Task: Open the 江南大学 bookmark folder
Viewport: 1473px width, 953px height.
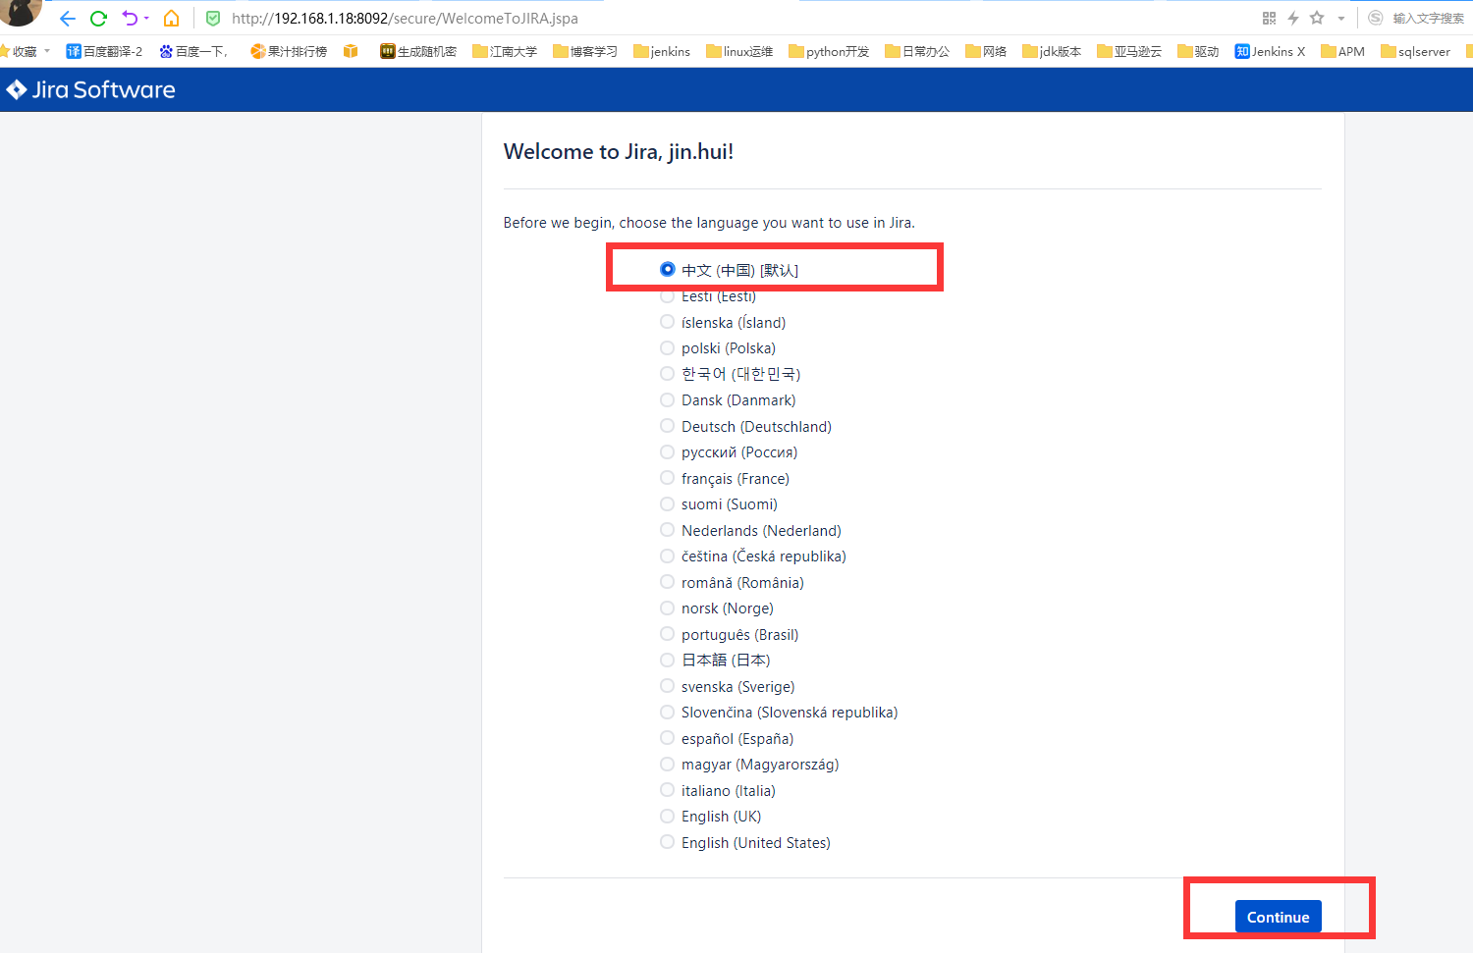Action: [505, 51]
